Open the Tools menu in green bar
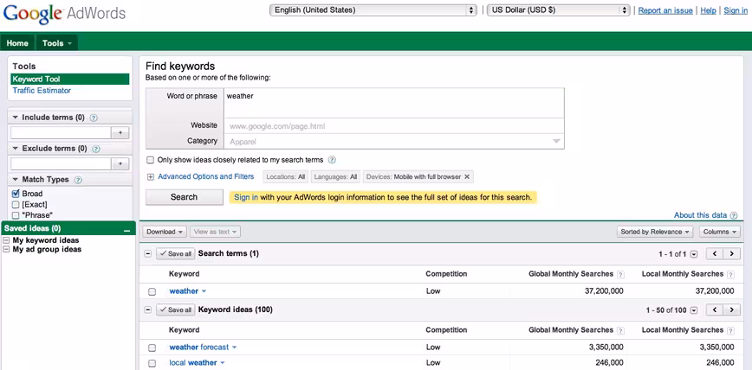 click(56, 43)
